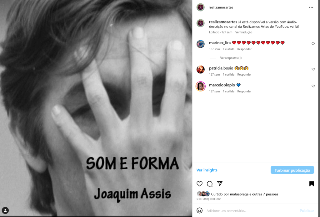This screenshot has width=320, height=217.
Task: Focus the Adicione um comentário field
Action: click(x=251, y=211)
